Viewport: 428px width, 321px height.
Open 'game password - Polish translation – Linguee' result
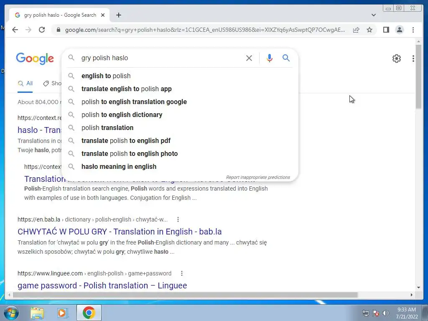tap(102, 285)
